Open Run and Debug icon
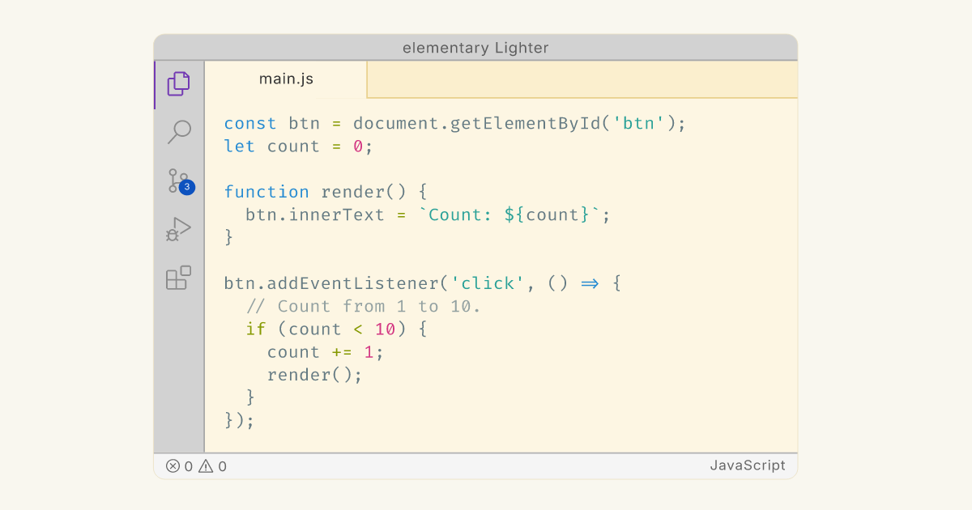The height and width of the screenshot is (510, 972). (179, 229)
